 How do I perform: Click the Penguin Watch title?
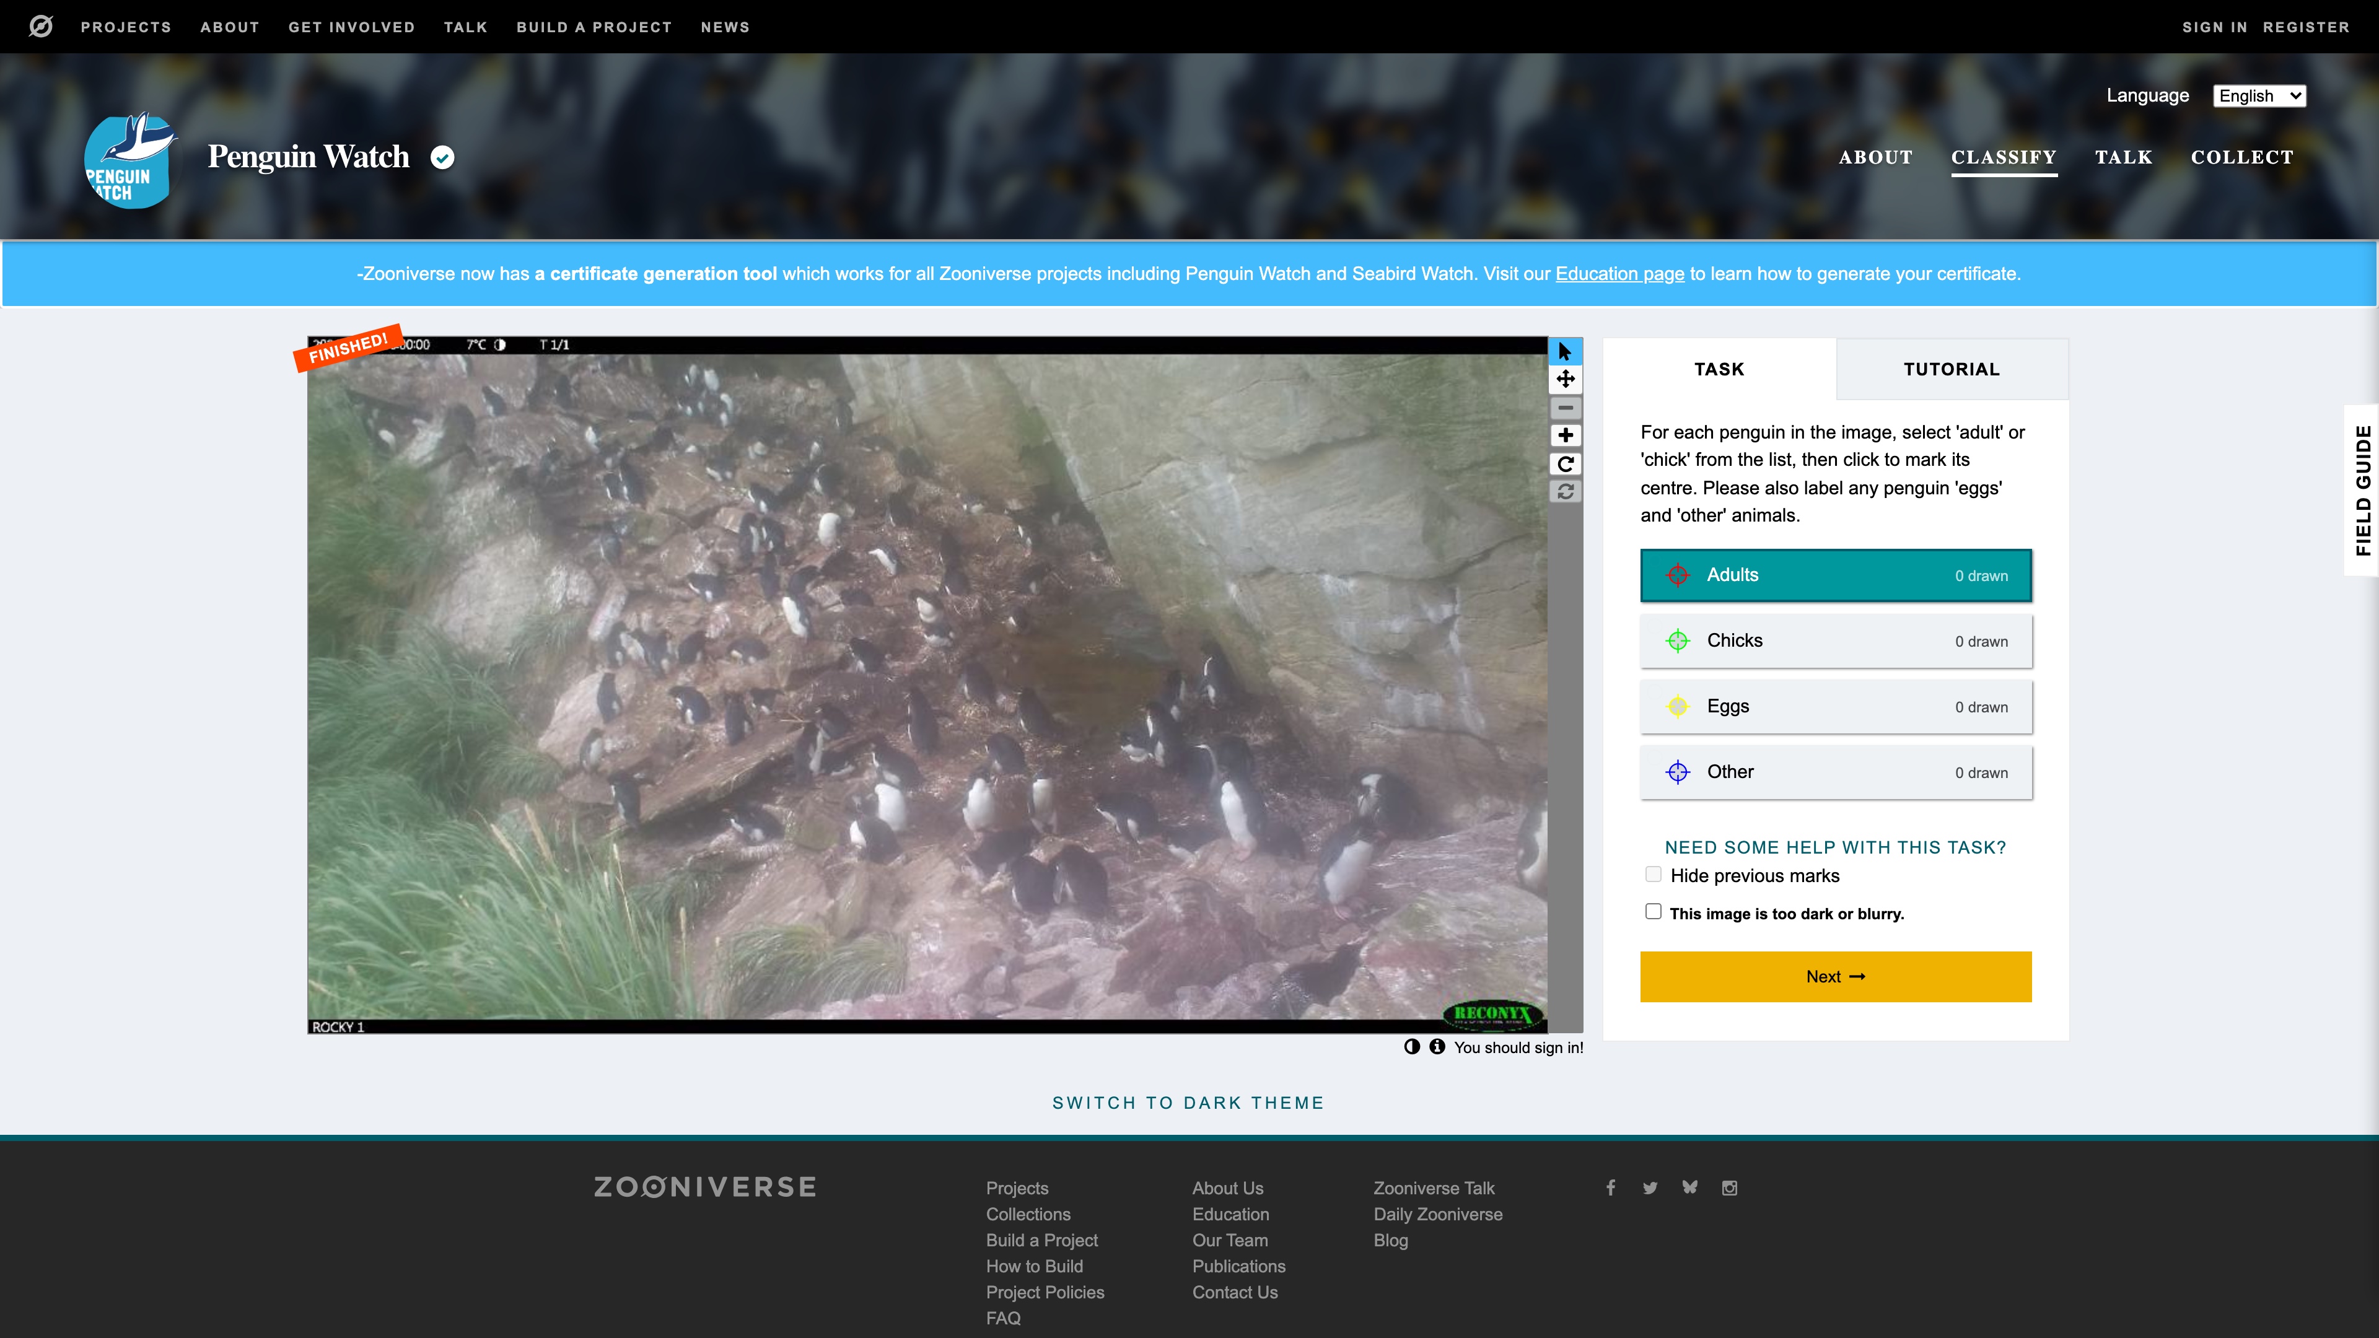coord(309,157)
